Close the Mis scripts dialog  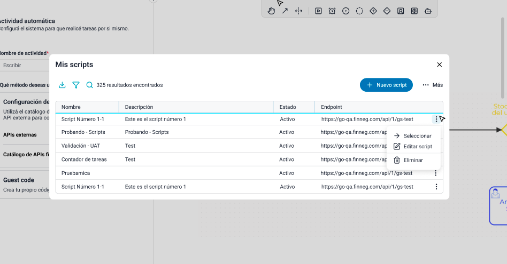(x=440, y=65)
